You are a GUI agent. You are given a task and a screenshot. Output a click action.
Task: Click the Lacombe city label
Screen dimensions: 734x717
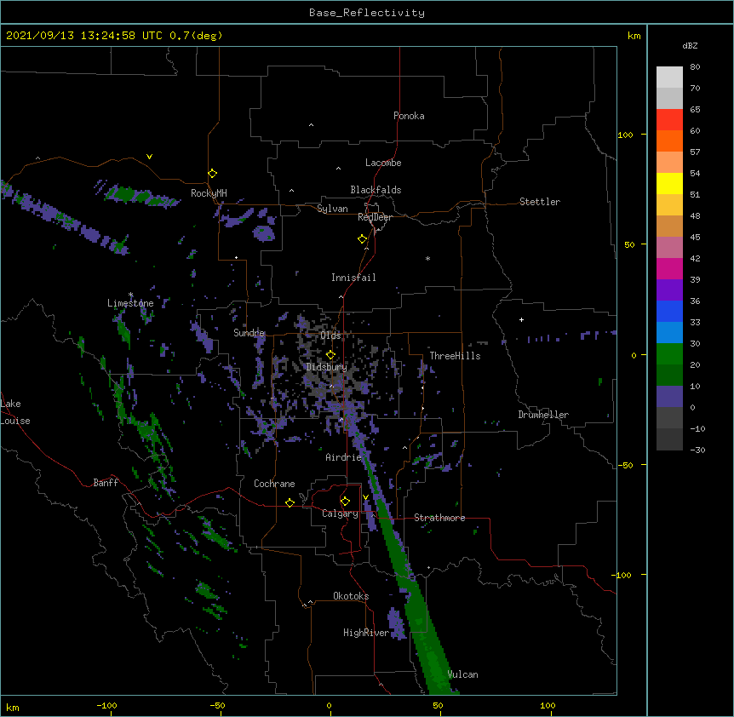click(x=383, y=163)
